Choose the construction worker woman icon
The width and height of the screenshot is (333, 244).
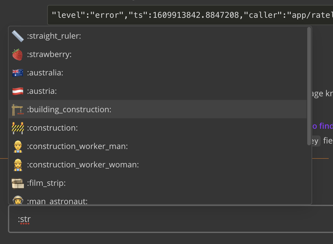pos(18,165)
